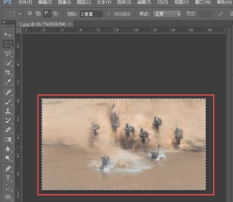Select the Quick Selection tool

(8, 63)
